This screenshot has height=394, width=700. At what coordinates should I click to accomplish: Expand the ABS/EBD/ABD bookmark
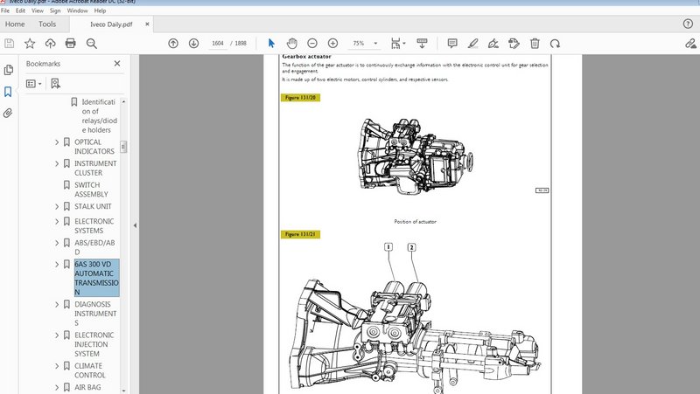(x=57, y=243)
